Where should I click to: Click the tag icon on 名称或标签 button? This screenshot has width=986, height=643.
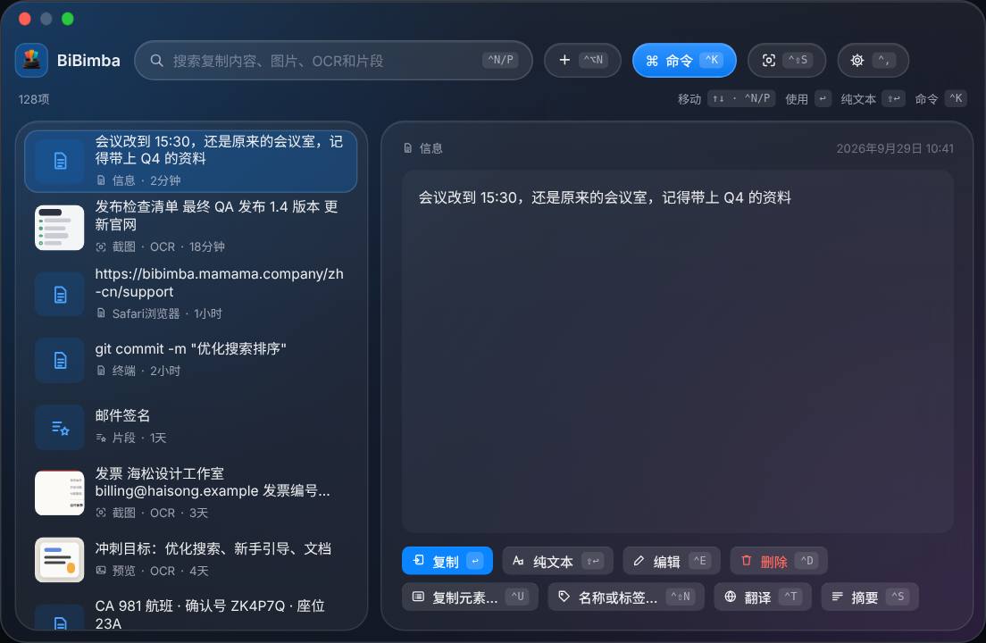click(x=564, y=597)
